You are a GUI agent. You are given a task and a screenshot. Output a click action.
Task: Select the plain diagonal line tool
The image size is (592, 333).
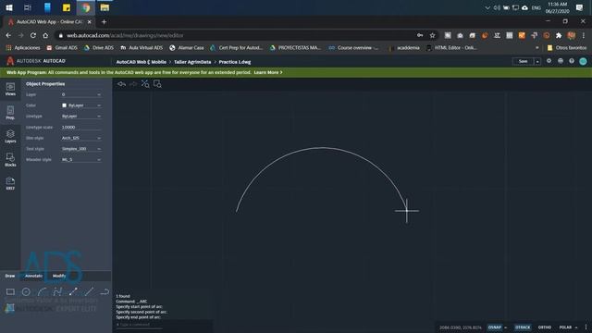pyautogui.click(x=89, y=291)
